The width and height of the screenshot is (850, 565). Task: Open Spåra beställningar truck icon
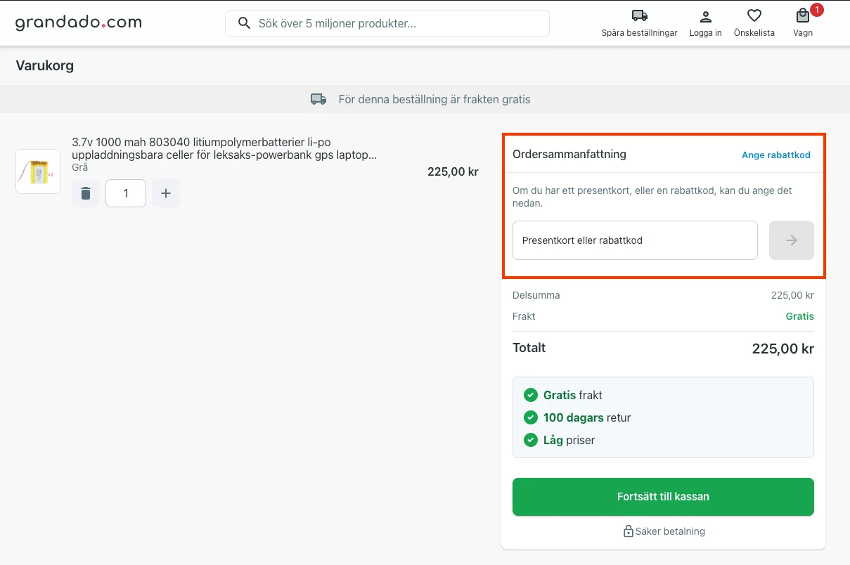coord(639,16)
